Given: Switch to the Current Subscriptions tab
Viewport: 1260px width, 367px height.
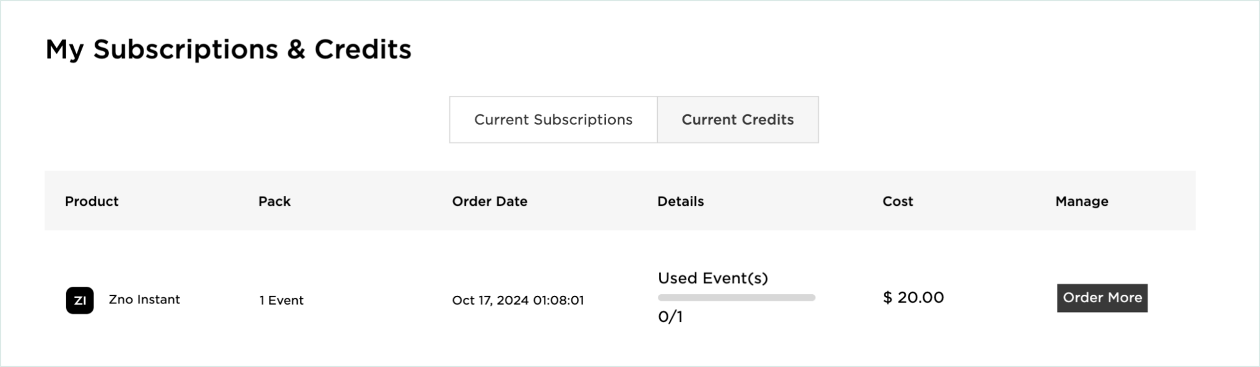Looking at the screenshot, I should pyautogui.click(x=553, y=119).
